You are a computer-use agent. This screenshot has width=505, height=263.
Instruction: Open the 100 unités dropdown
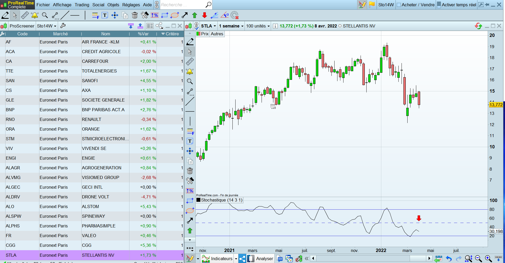point(258,26)
